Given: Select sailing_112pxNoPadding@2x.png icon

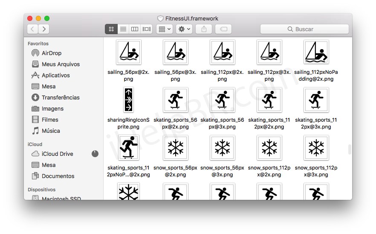Looking at the screenshot, I should coord(316,52).
